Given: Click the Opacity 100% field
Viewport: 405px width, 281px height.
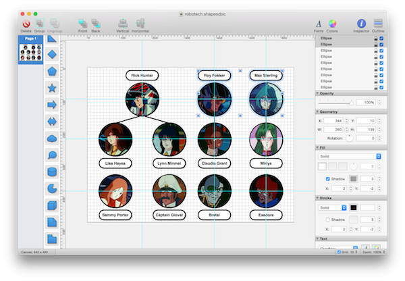Looking at the screenshot, I should tap(366, 103).
